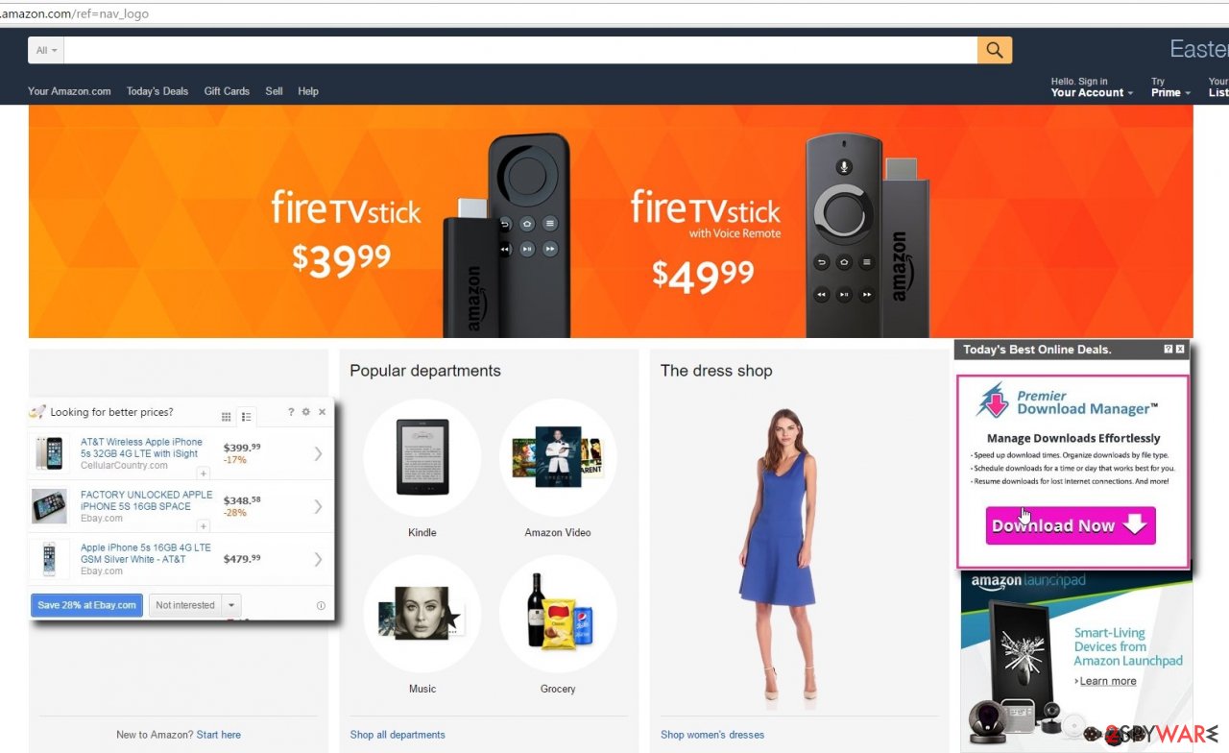Viewport: 1229px width, 753px height.
Task: Expand the 'Not interested' dropdown arrow
Action: (230, 605)
